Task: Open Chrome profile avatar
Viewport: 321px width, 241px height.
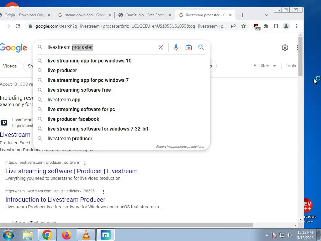Action: click(x=286, y=26)
